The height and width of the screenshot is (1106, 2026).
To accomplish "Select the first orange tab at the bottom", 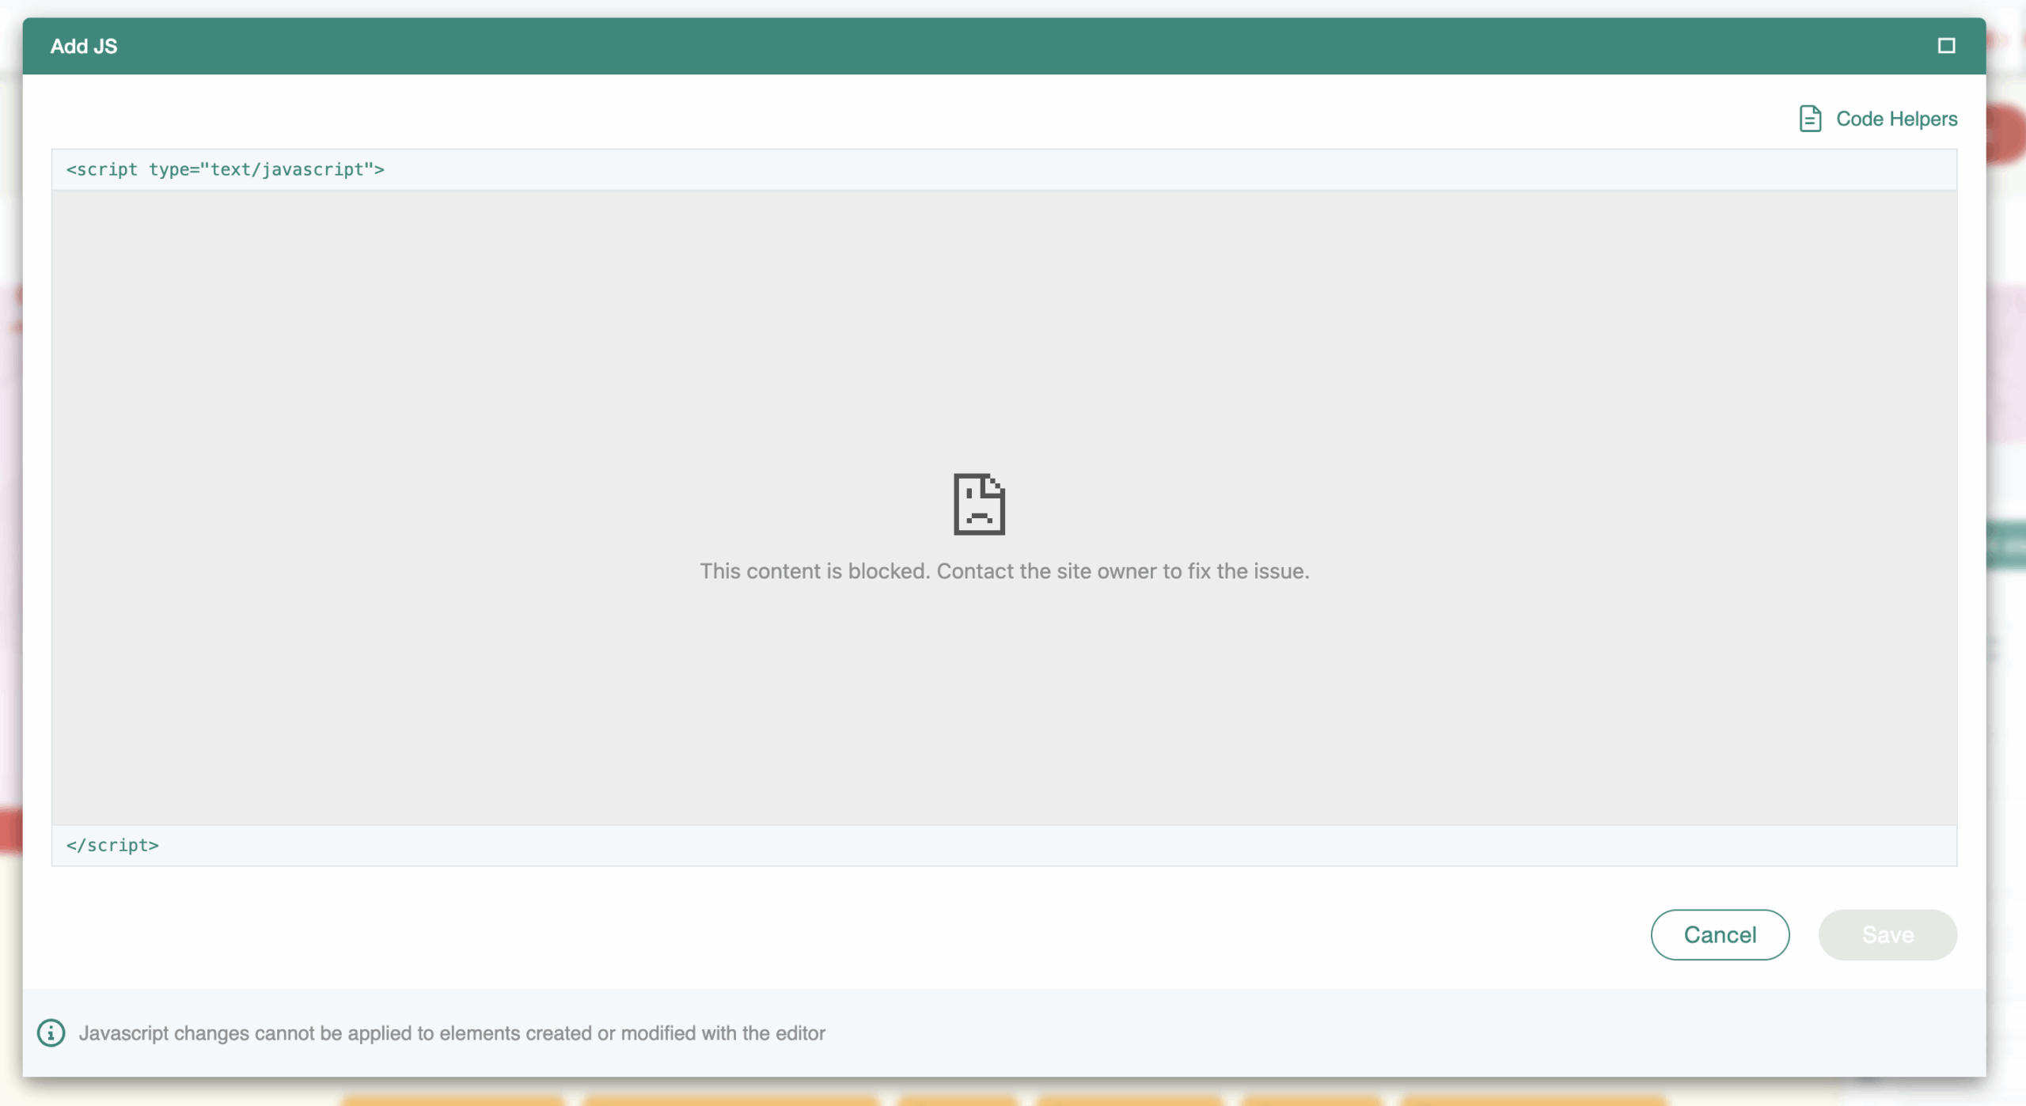I will 453,1100.
